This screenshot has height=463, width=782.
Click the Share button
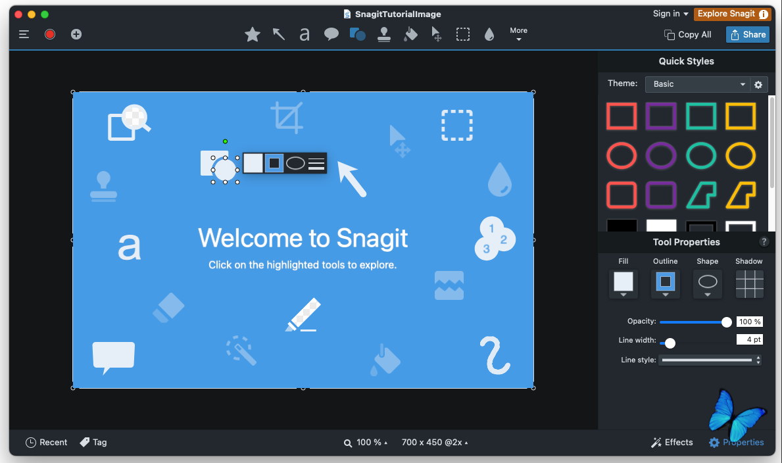click(748, 34)
